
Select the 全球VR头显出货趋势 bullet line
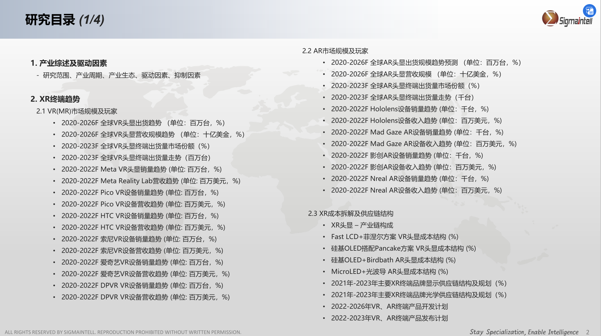pos(143,123)
